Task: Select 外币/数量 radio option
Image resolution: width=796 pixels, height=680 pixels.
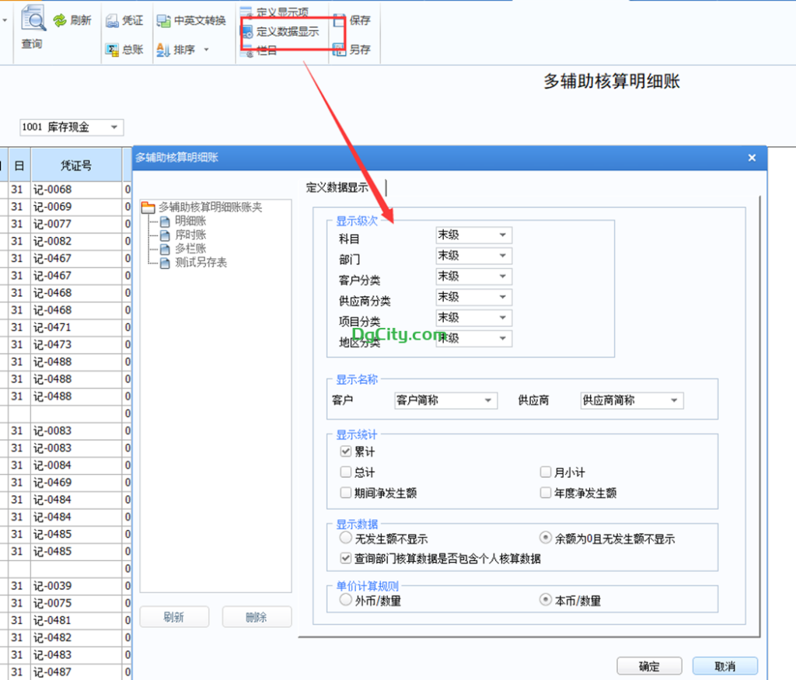Action: coord(346,600)
